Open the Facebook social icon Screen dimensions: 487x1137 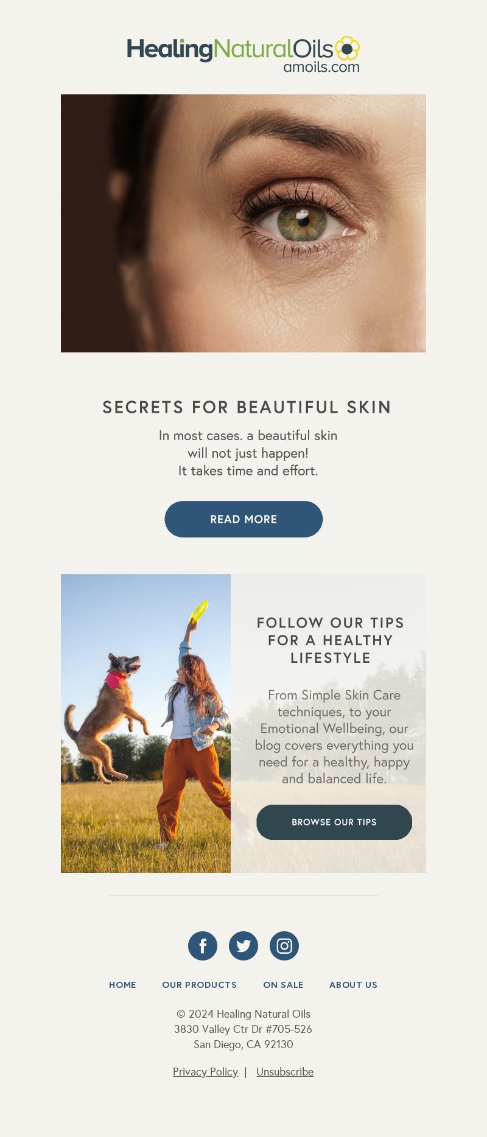pos(203,946)
